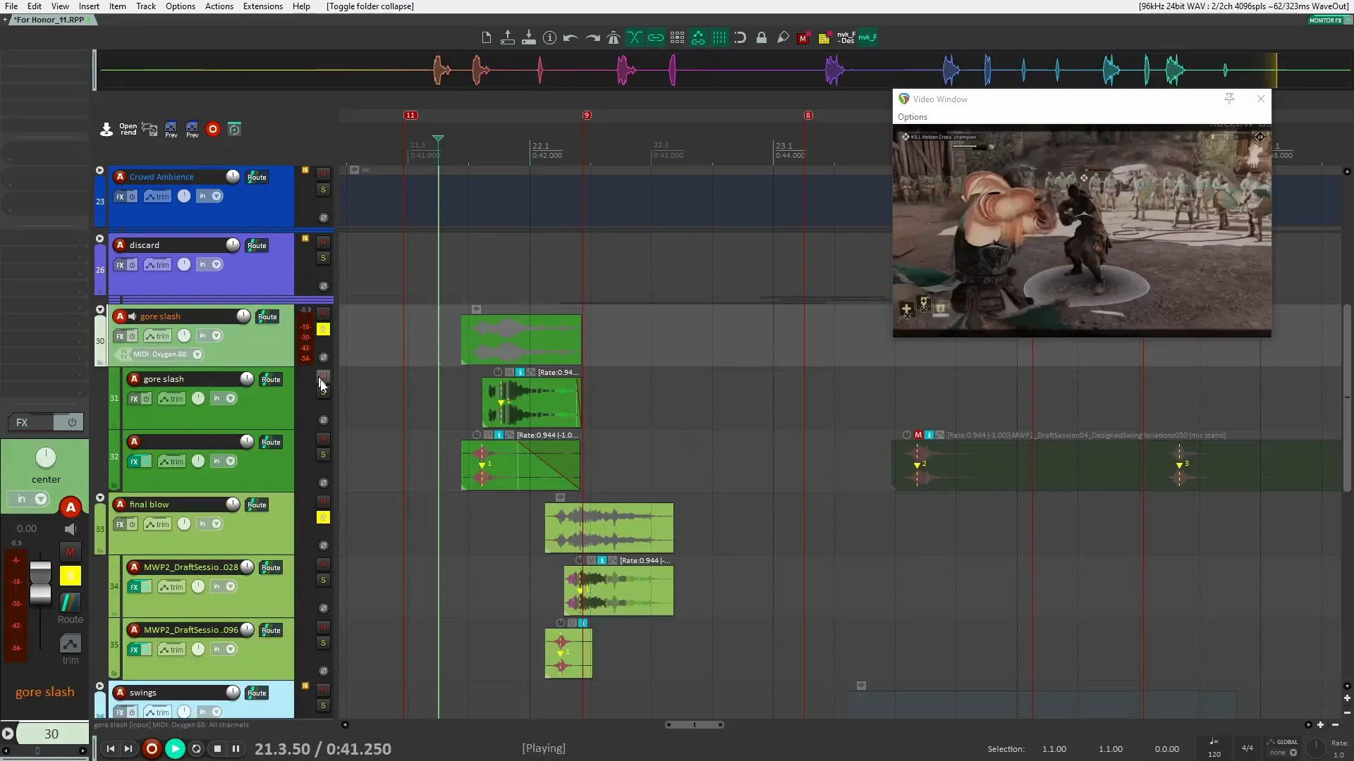Click region marker 9 on the timeline
The width and height of the screenshot is (1354, 761).
click(587, 115)
